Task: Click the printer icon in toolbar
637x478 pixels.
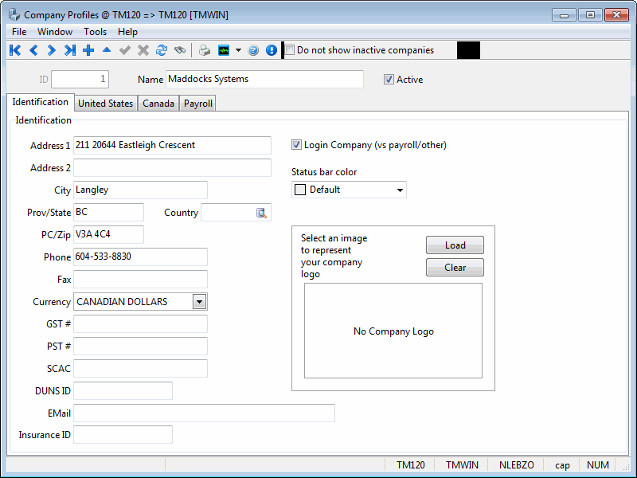Action: [x=205, y=50]
